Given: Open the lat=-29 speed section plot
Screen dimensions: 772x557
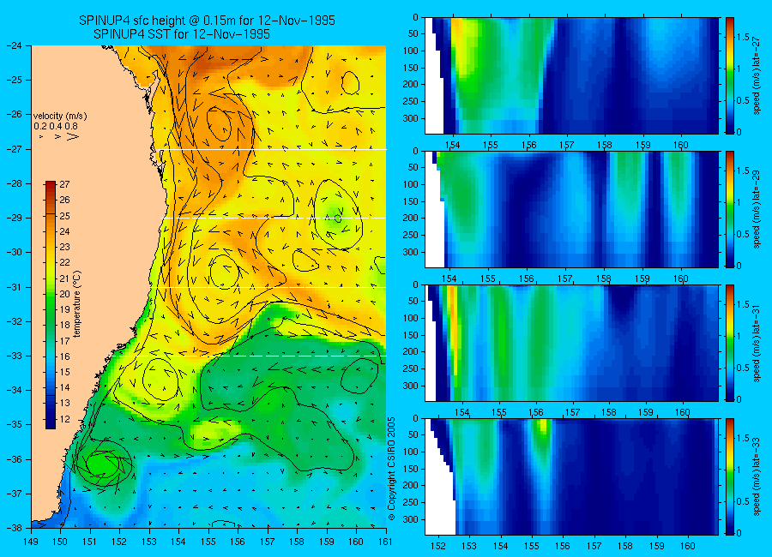Looking at the screenshot, I should [571, 209].
